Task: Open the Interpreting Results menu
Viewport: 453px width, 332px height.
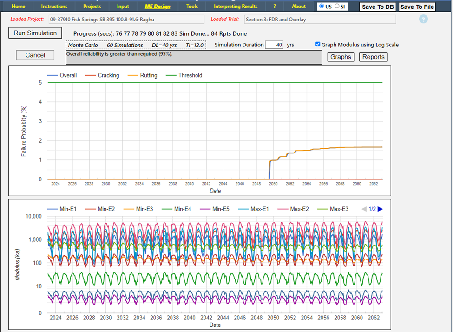Action: [236, 6]
